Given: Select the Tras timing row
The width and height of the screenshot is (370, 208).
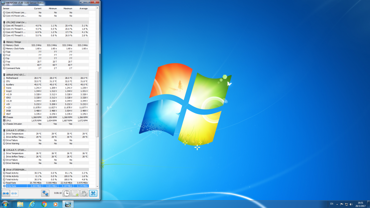Looking at the screenshot, I should click(45, 62).
